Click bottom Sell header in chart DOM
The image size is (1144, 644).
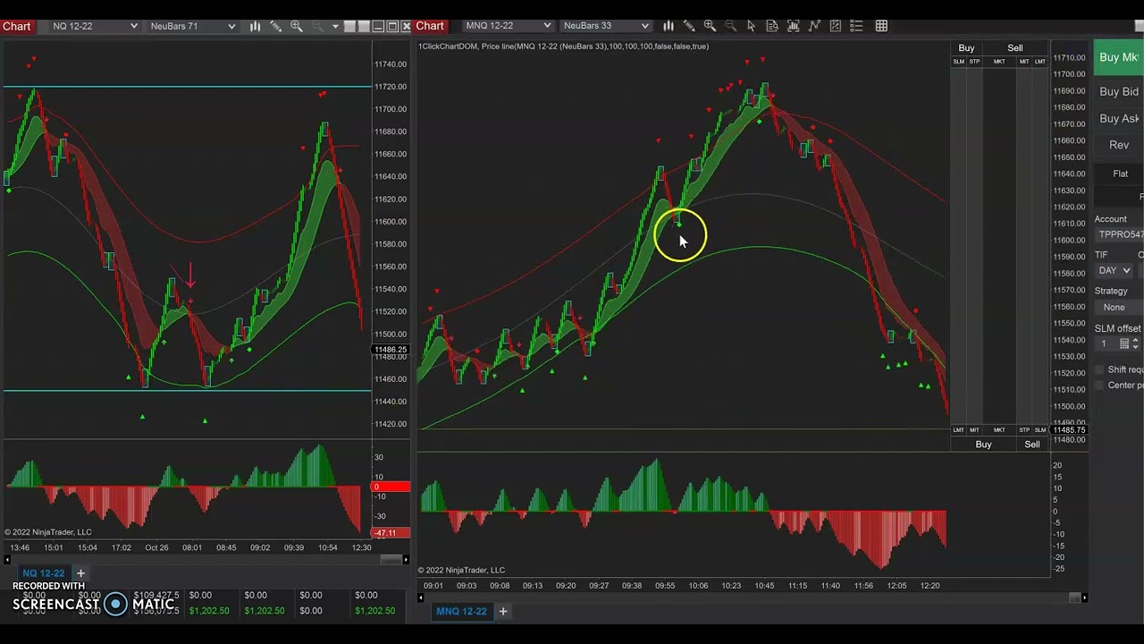pyautogui.click(x=1032, y=445)
